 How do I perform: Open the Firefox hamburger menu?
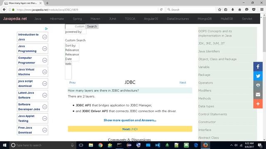[x=262, y=10]
